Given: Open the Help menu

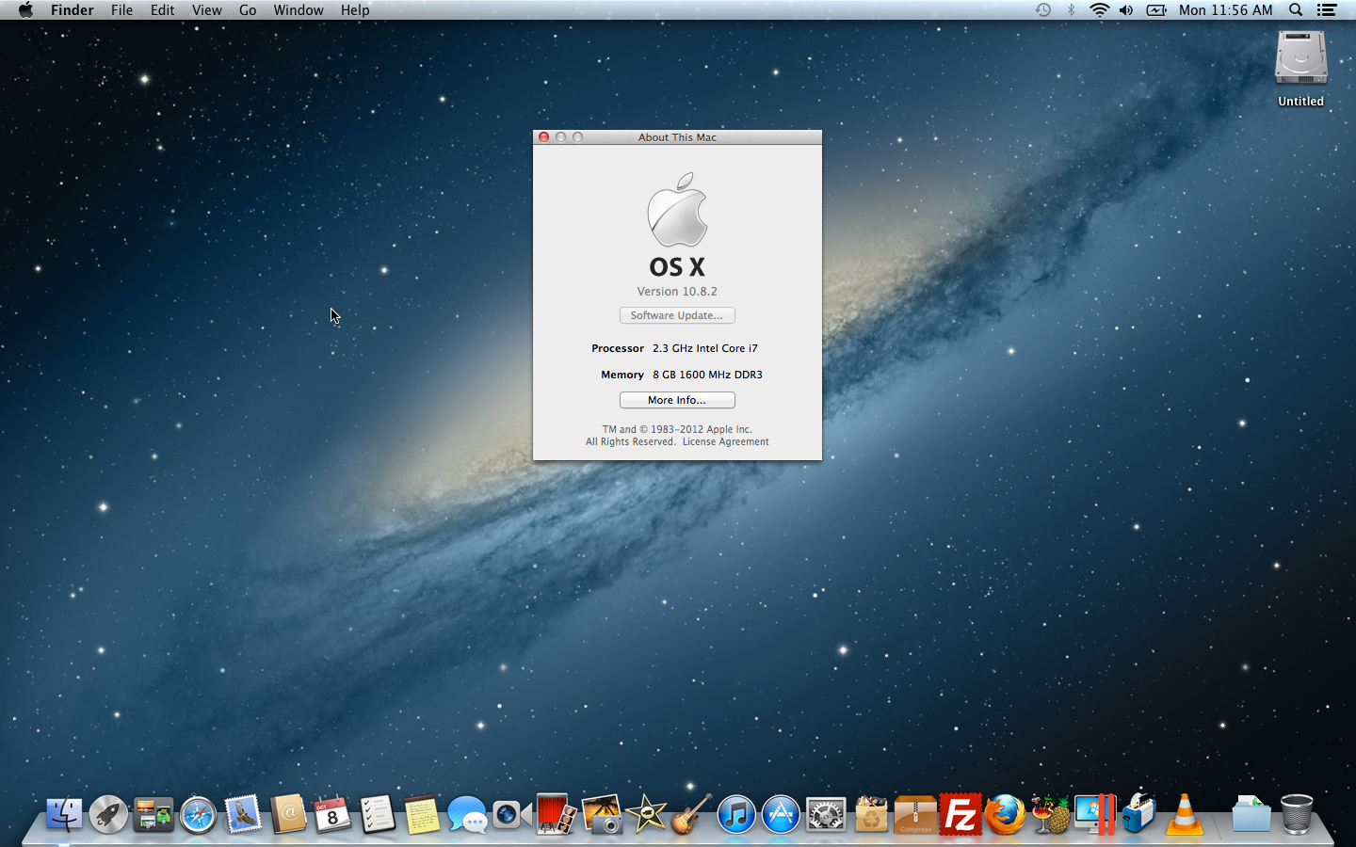Looking at the screenshot, I should click(355, 10).
